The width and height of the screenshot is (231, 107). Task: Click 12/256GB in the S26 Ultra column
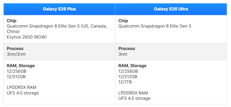(128, 71)
